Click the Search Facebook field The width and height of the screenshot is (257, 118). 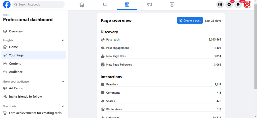tap(38, 5)
